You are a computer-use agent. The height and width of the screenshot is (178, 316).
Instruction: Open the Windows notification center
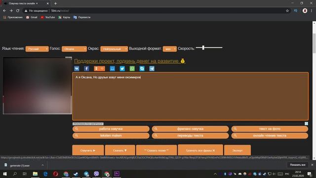(310, 174)
